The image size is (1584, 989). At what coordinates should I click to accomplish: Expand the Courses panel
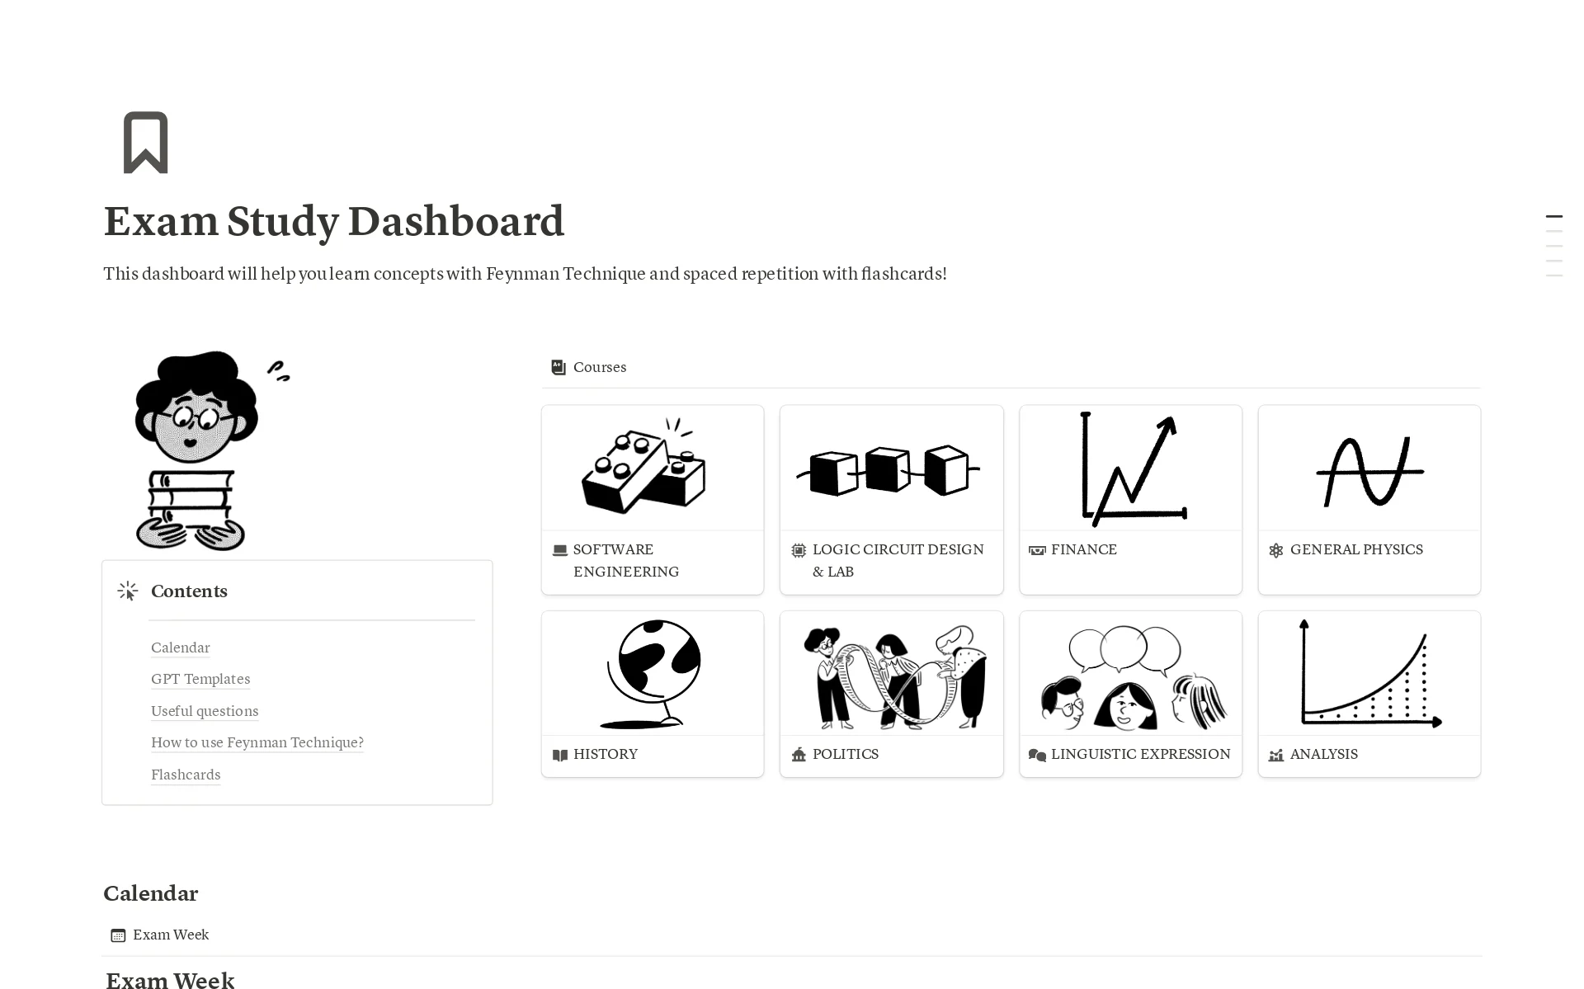tap(601, 367)
